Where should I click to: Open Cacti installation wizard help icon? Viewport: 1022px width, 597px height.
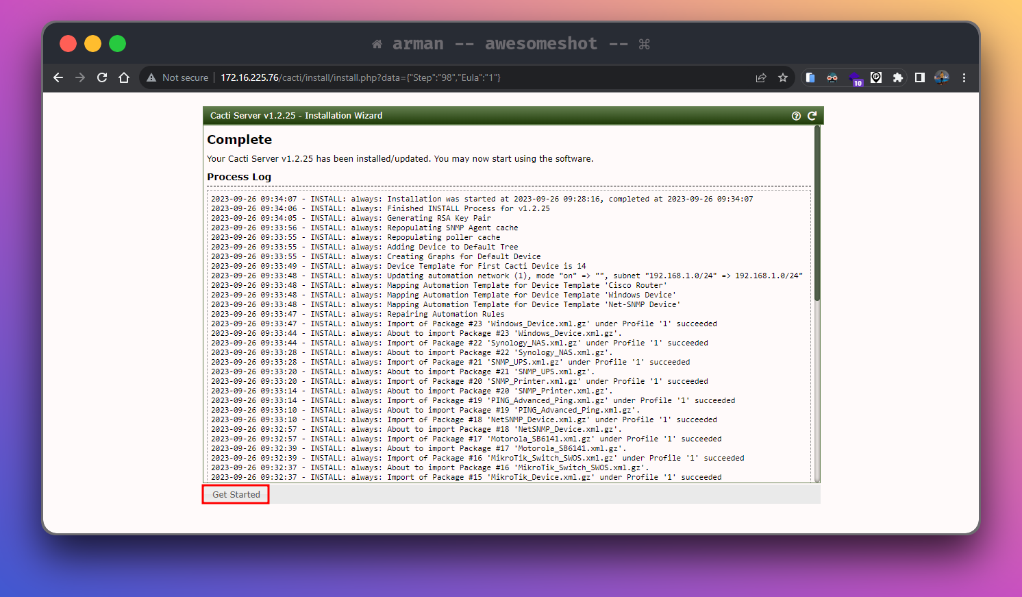(796, 116)
